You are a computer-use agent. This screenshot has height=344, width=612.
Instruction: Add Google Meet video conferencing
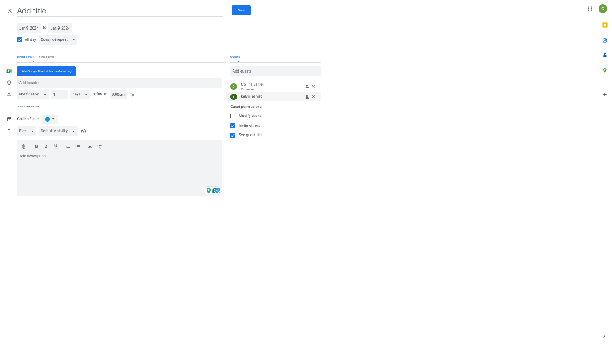[x=46, y=71]
